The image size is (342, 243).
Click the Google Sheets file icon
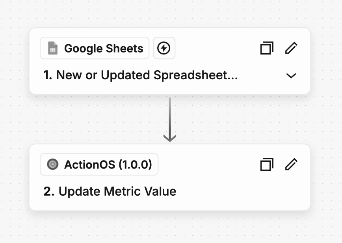coord(52,48)
